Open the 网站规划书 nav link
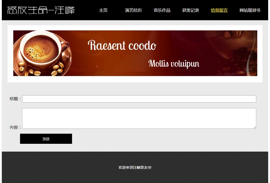 pyautogui.click(x=250, y=10)
